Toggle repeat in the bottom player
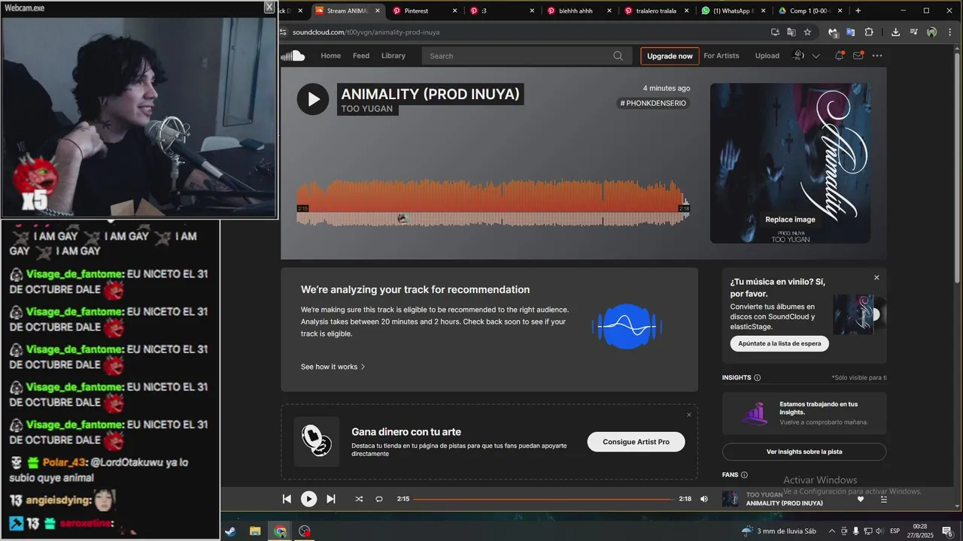The height and width of the screenshot is (541, 963). (x=379, y=499)
